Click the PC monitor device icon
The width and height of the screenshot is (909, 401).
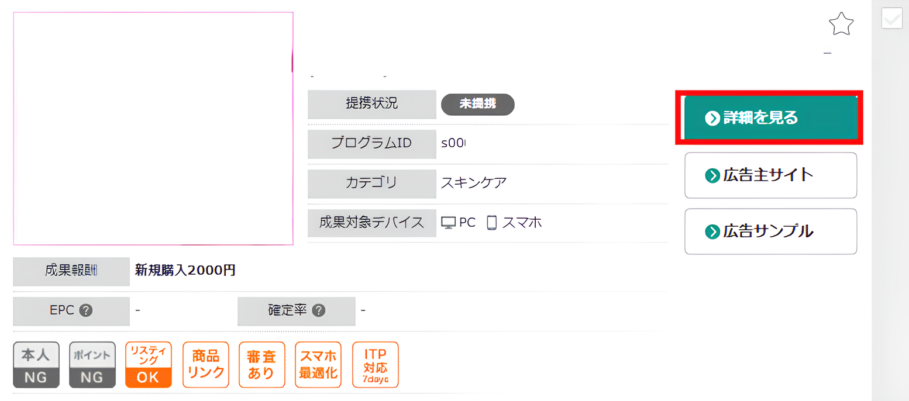tap(448, 223)
